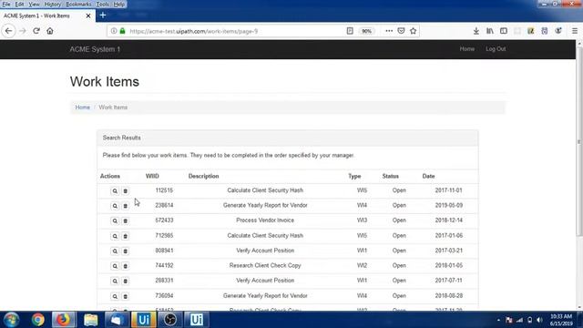
Task: Open the Library icon in toolbar
Action: click(x=490, y=31)
